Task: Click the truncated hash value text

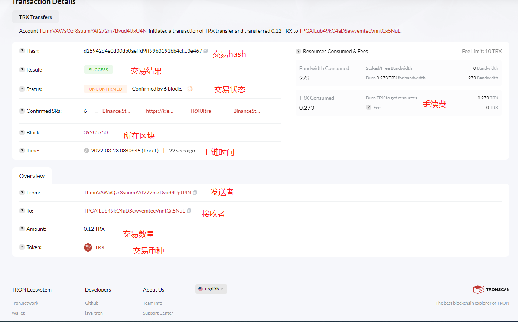Action: [x=143, y=51]
